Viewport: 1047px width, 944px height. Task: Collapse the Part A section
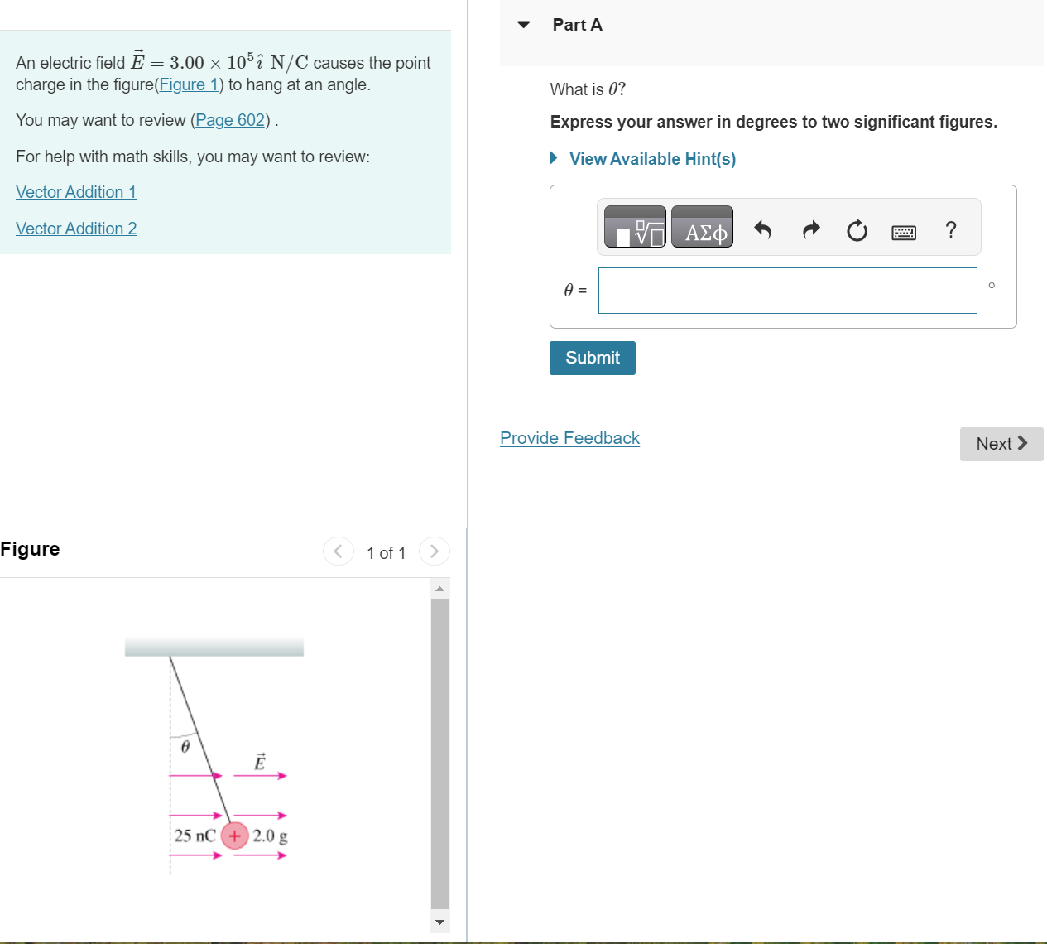pyautogui.click(x=523, y=25)
